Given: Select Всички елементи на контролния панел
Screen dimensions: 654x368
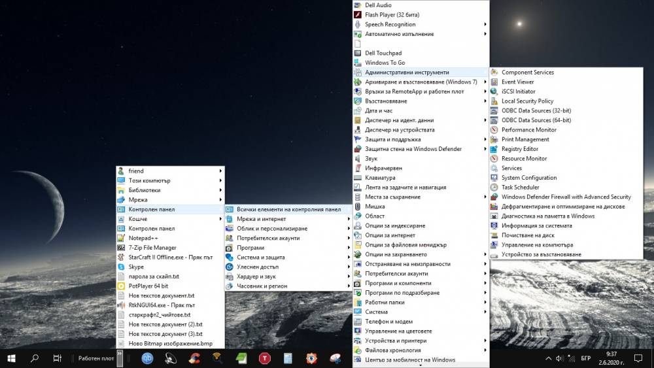Looking at the screenshot, I should click(x=288, y=209).
